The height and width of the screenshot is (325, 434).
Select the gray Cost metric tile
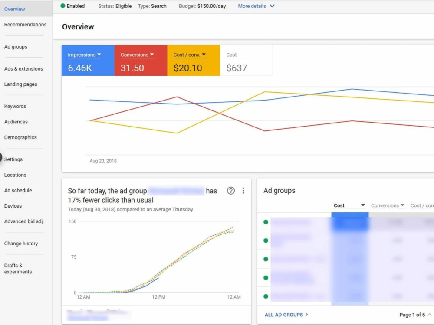click(246, 60)
